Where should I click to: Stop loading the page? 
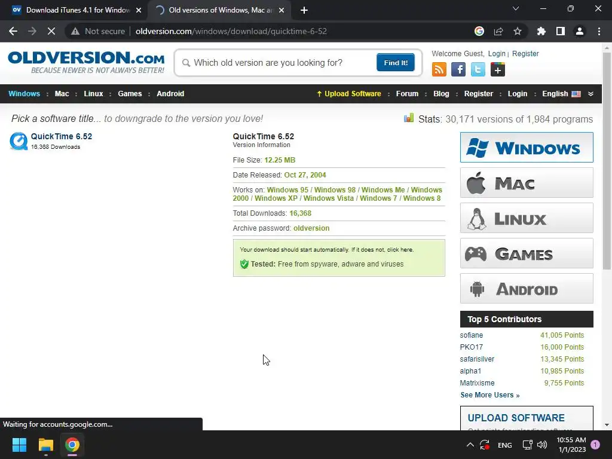tap(51, 31)
